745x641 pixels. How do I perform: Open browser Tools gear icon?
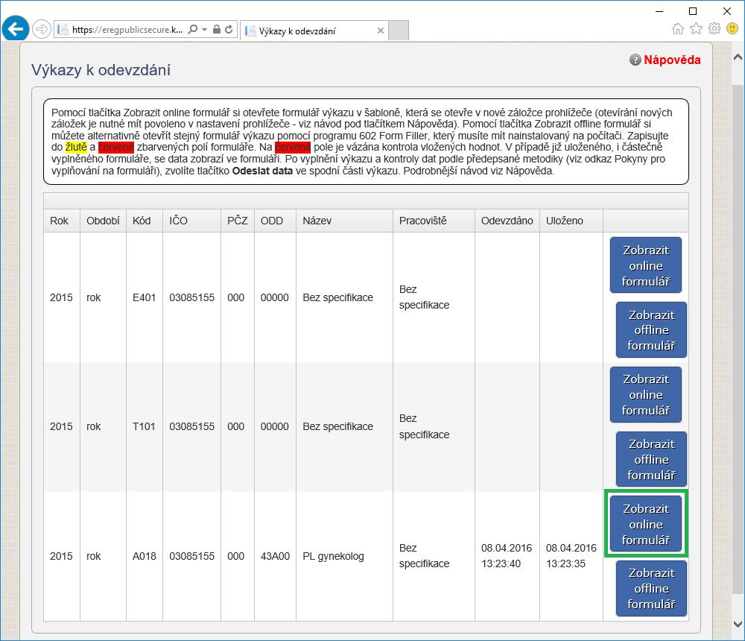pos(714,29)
